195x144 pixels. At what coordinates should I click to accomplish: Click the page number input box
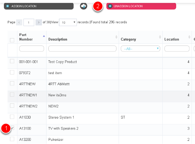coord(29,22)
